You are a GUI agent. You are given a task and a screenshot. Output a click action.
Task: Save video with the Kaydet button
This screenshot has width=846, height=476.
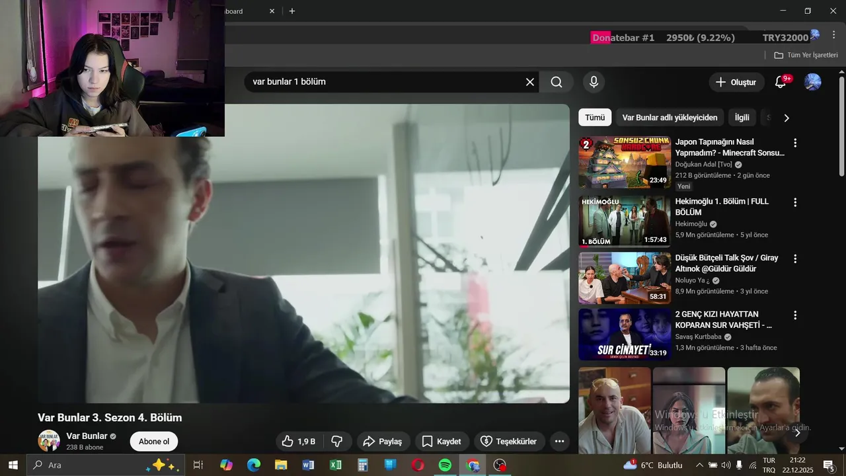point(442,442)
